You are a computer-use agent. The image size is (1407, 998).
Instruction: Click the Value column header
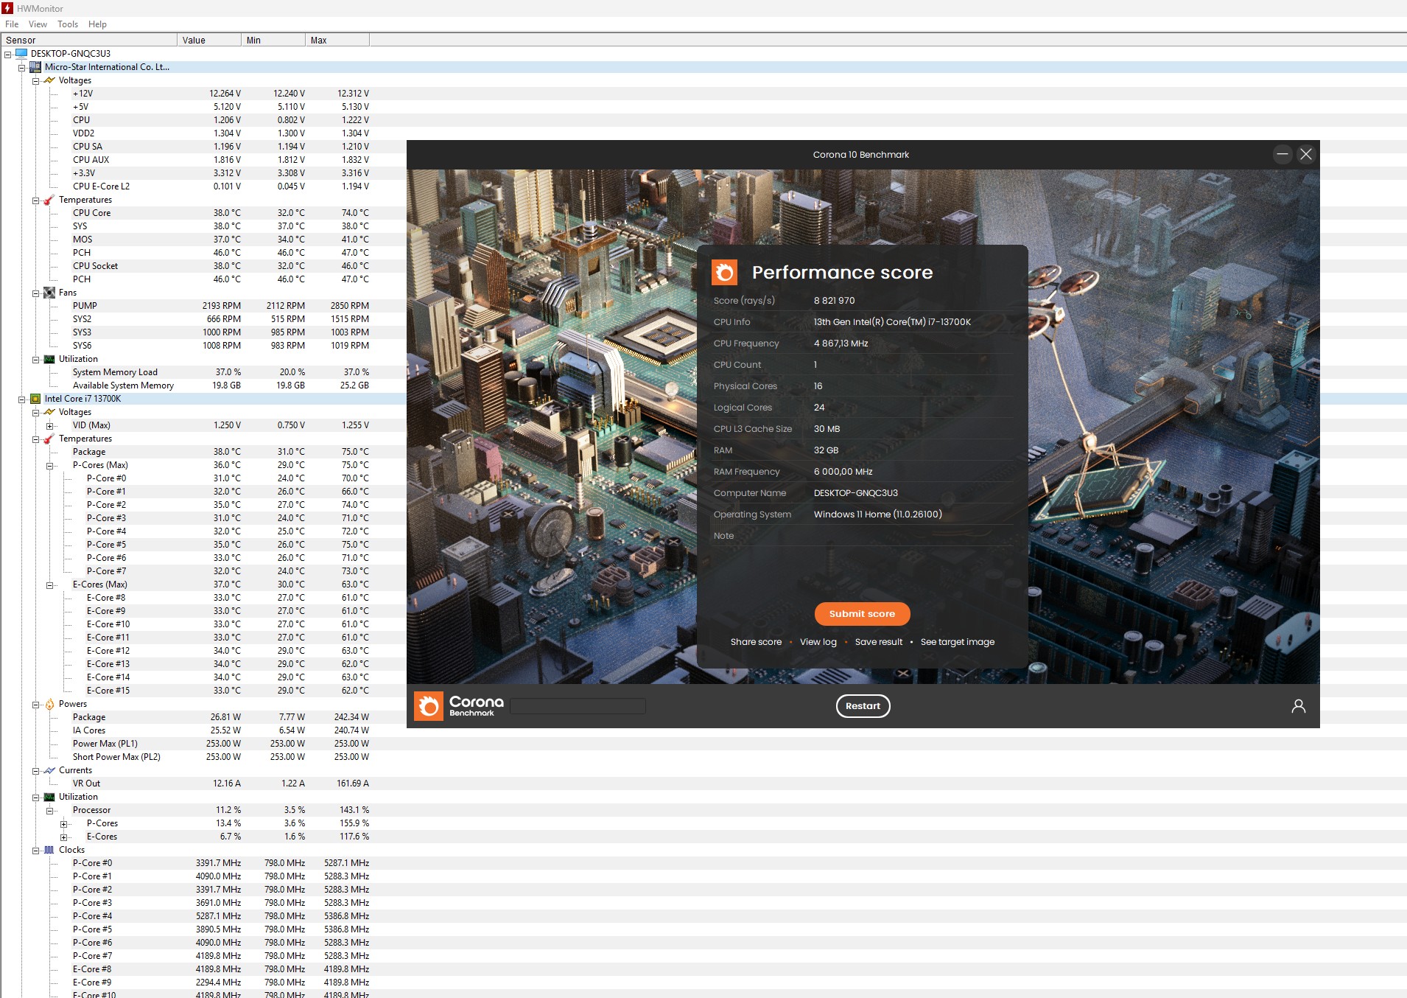point(209,40)
